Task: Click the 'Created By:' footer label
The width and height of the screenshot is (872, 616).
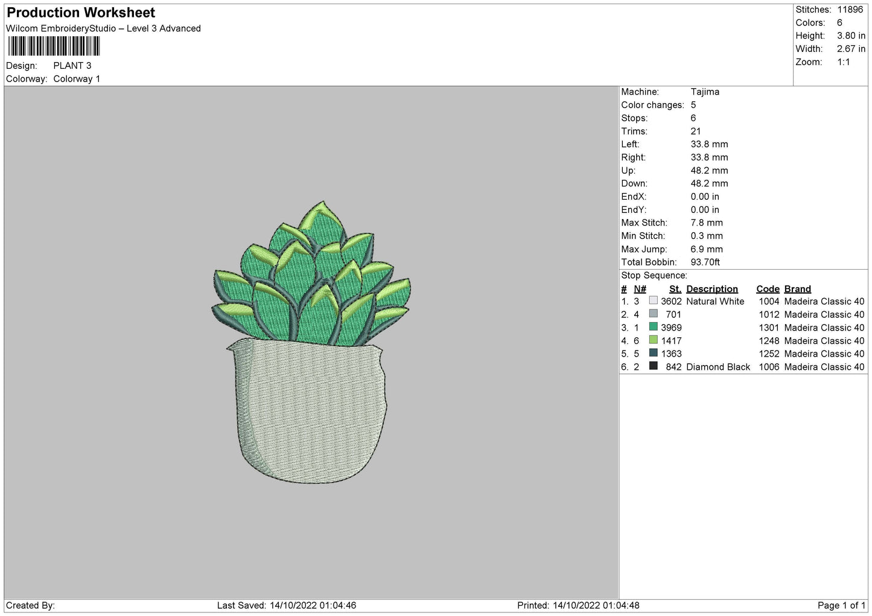Action: 30,605
